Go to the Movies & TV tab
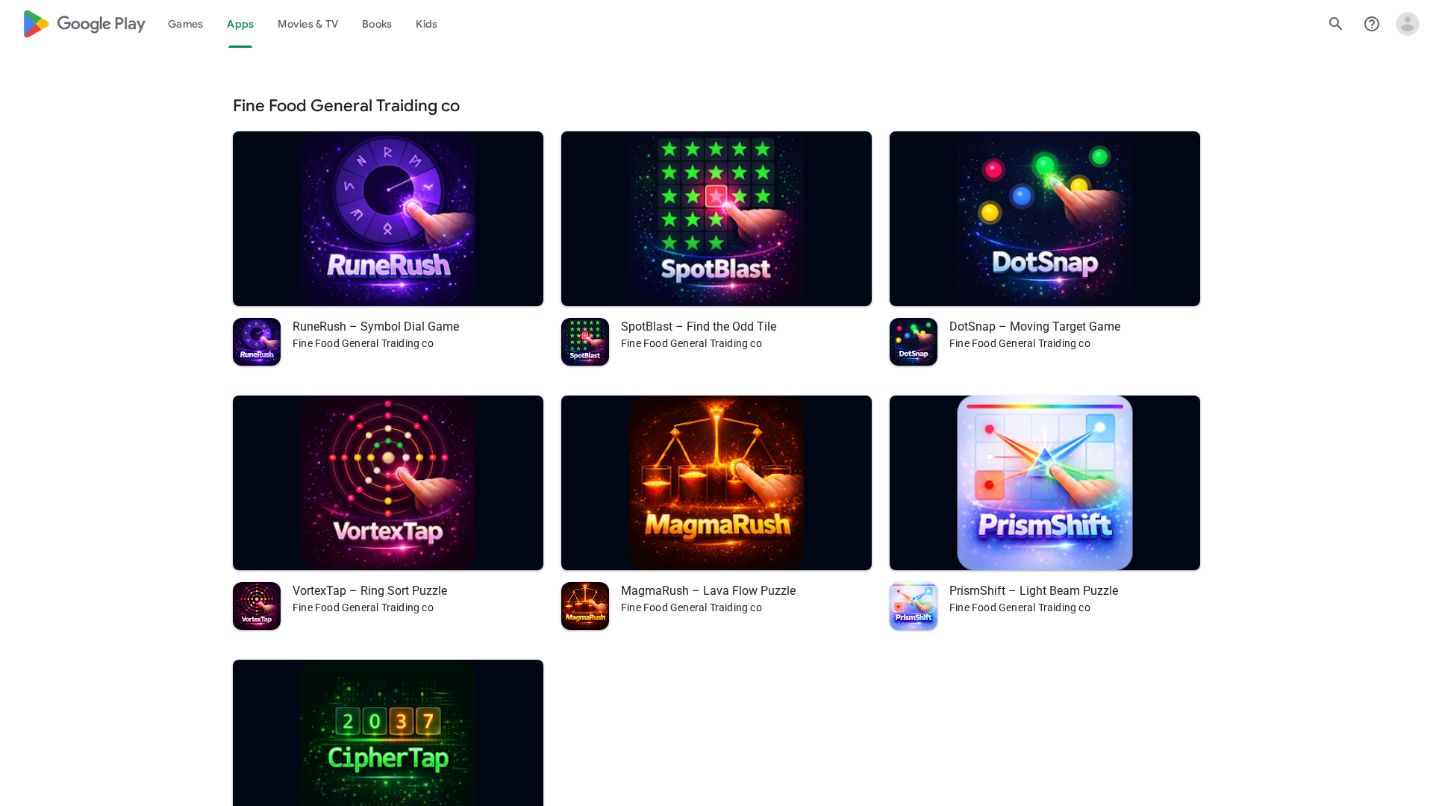Image resolution: width=1433 pixels, height=806 pixels. point(307,24)
